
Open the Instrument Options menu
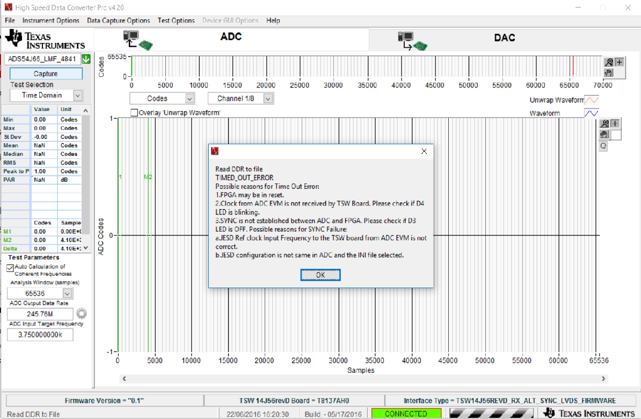[x=50, y=20]
